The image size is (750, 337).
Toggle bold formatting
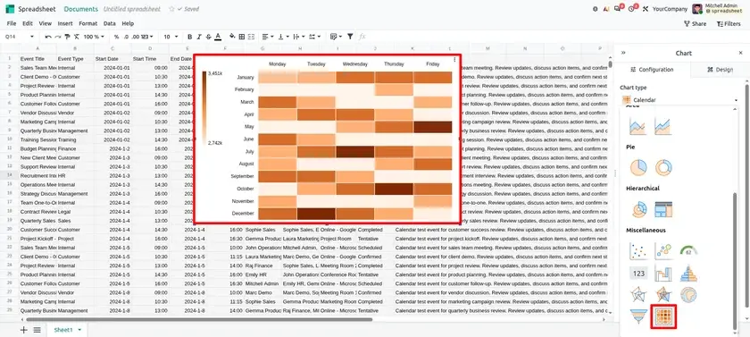(189, 37)
